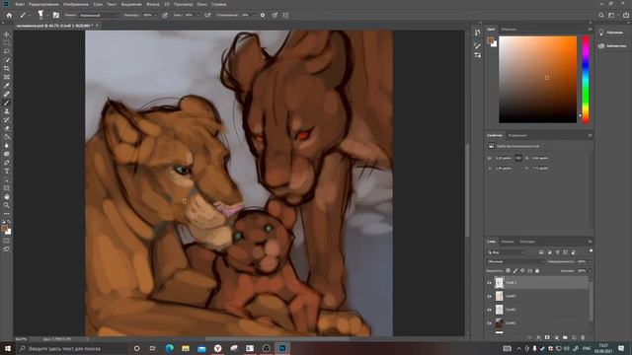This screenshot has width=632, height=355.
Task: Select the Clone Stamp tool
Action: 7,111
